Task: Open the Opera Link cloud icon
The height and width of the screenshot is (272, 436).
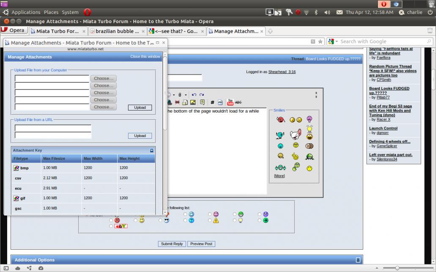Action: tap(18, 268)
